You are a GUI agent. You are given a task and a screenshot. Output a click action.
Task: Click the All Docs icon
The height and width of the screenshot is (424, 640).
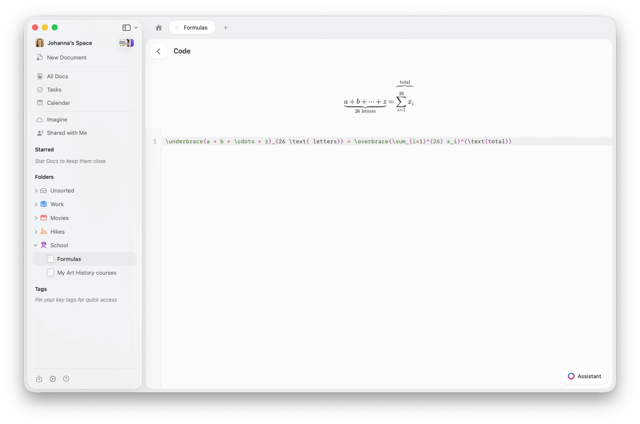[40, 76]
